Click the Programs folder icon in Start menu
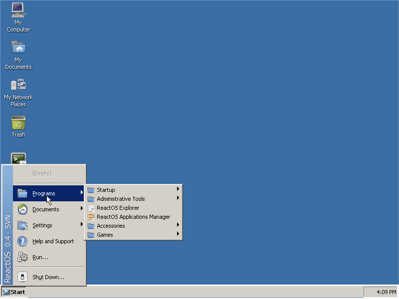Screen dimensions: 399x299 (x=22, y=193)
